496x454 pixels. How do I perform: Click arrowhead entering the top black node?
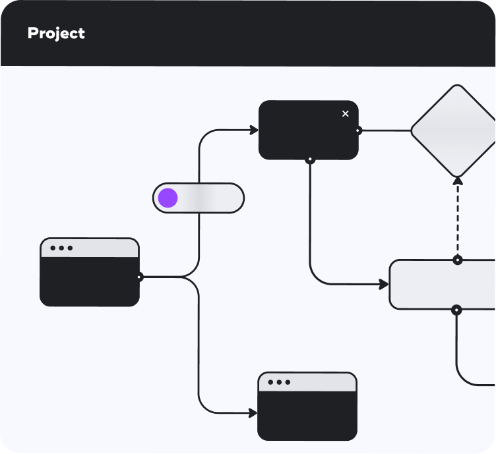click(254, 130)
